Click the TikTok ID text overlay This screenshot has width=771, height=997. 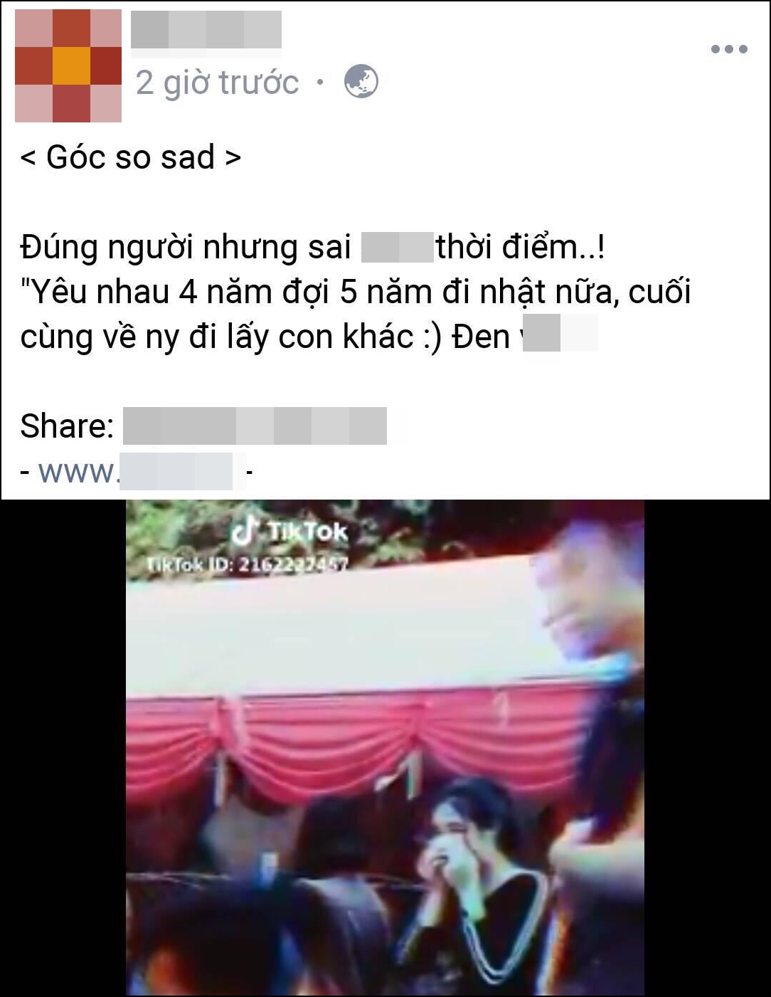[248, 564]
